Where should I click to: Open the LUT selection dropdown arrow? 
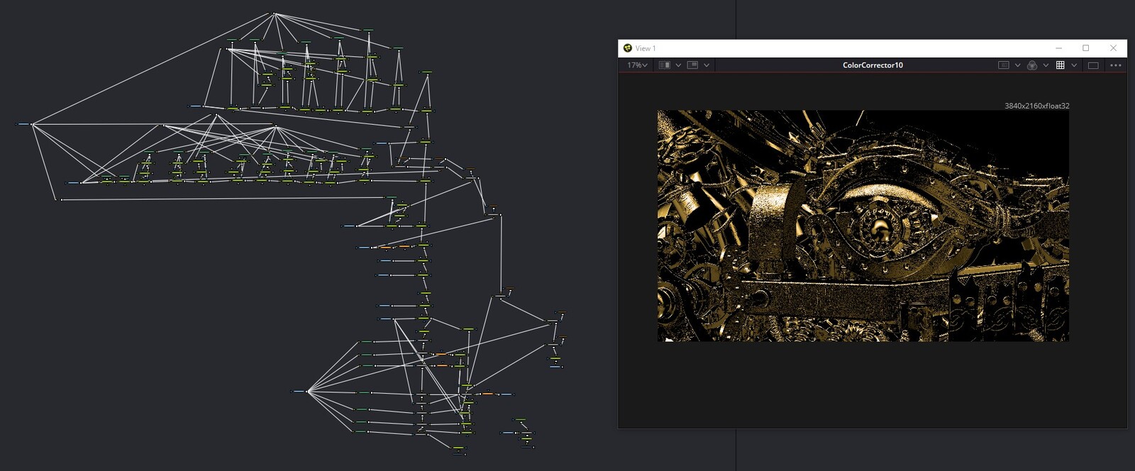click(x=1018, y=65)
